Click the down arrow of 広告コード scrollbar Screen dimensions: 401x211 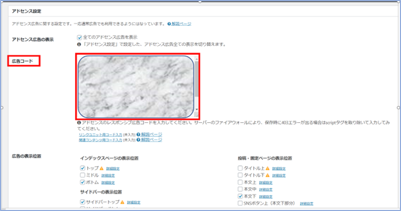tap(197, 109)
